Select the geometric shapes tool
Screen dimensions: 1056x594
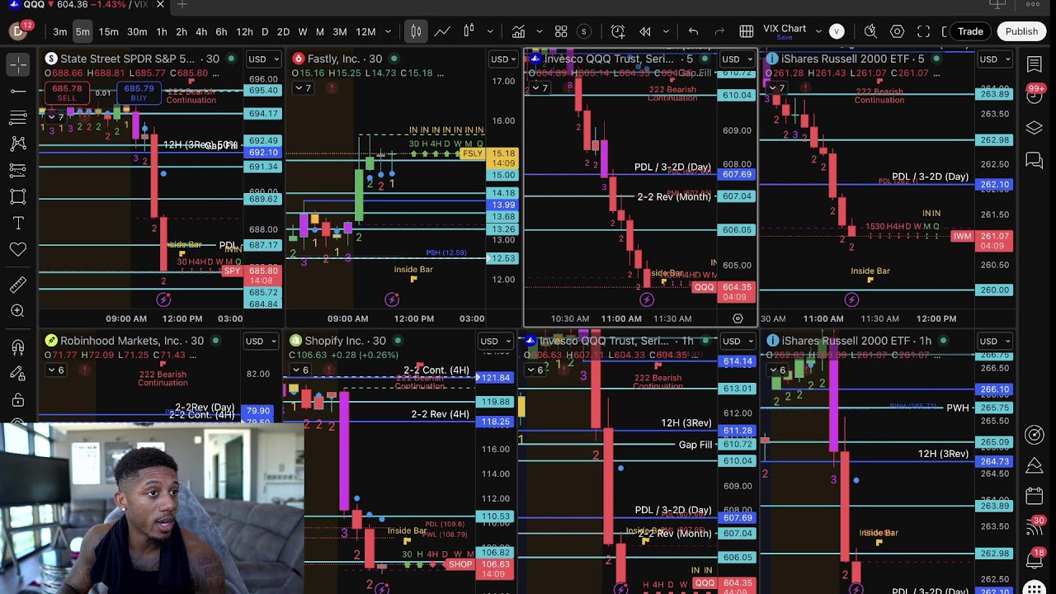[x=18, y=196]
